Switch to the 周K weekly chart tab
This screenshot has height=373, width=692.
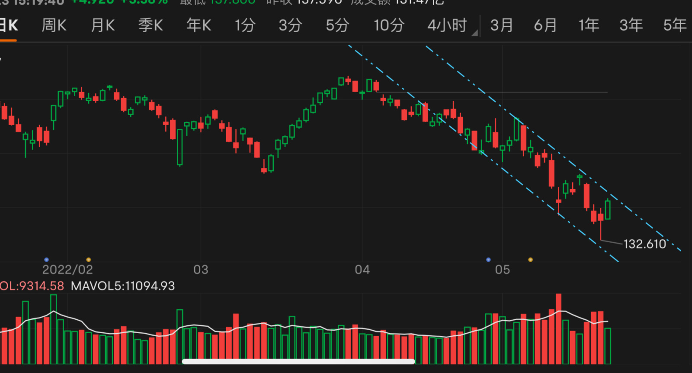tap(54, 25)
